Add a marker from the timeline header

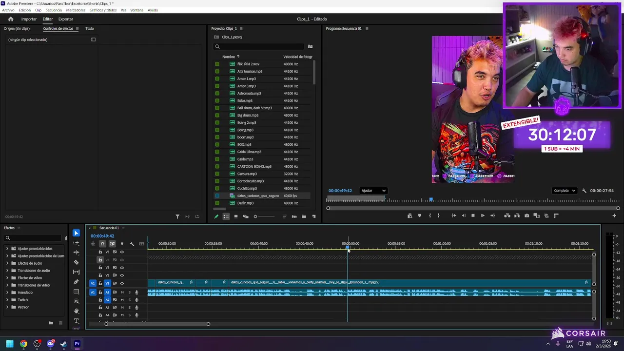coord(122,244)
